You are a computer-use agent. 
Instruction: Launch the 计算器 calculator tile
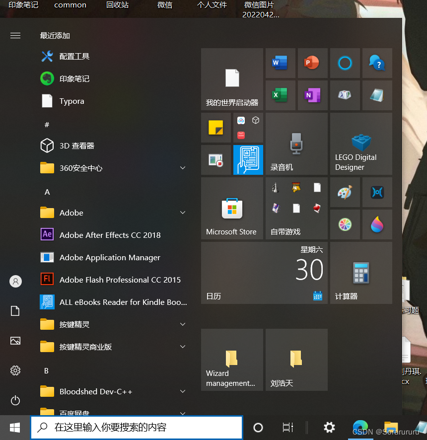pos(361,273)
